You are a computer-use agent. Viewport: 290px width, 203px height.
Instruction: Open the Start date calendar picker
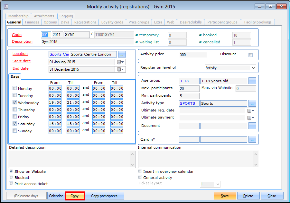[121, 62]
